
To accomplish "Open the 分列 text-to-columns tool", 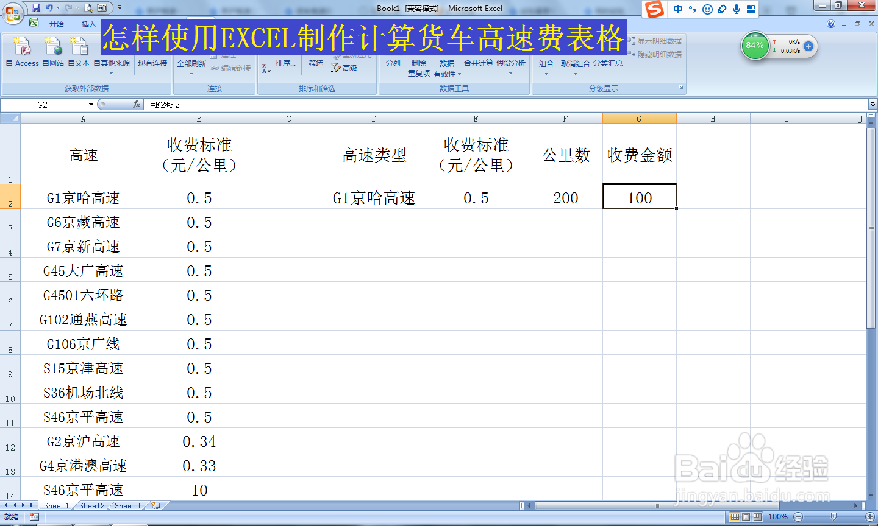I will (x=393, y=63).
